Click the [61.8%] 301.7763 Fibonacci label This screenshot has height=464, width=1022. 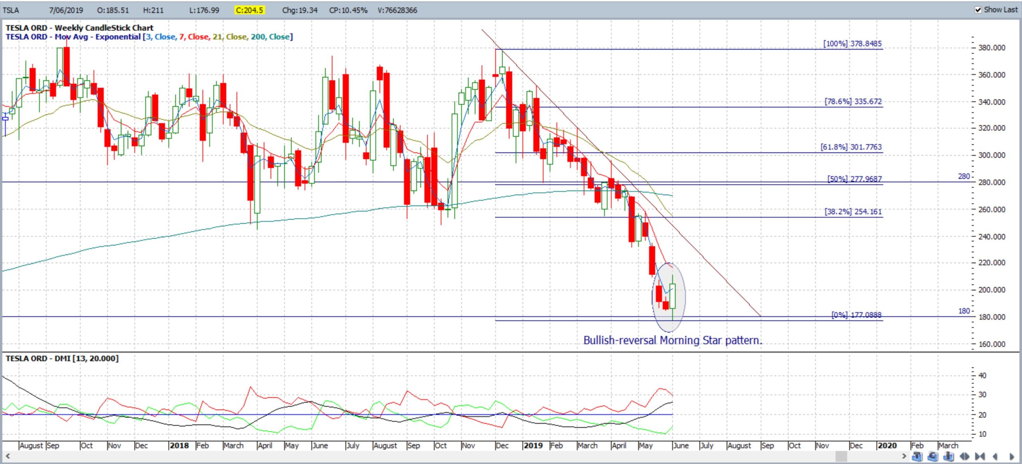coord(851,147)
